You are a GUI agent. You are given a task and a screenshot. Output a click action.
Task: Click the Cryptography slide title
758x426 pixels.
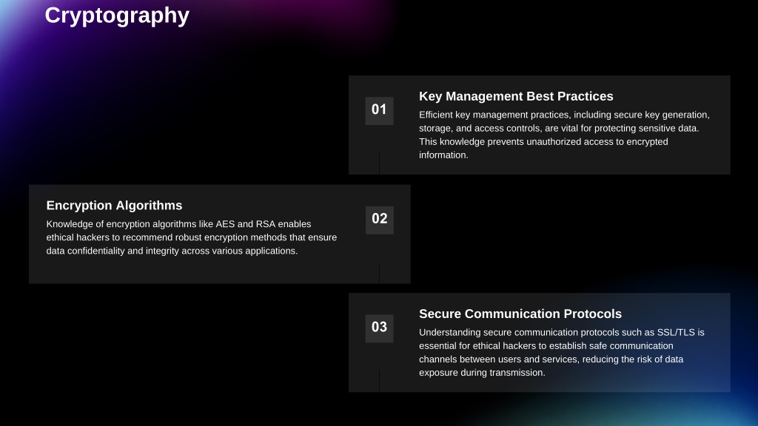pos(117,16)
